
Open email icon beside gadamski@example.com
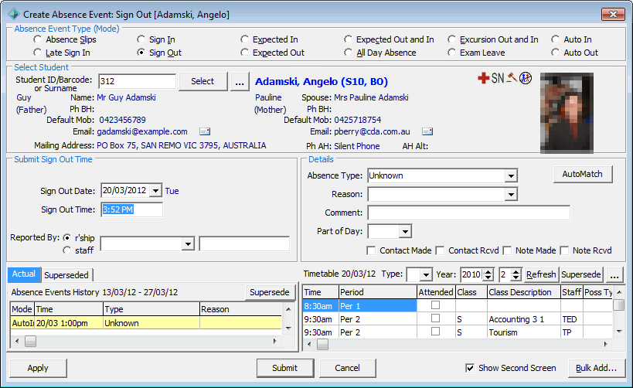205,131
